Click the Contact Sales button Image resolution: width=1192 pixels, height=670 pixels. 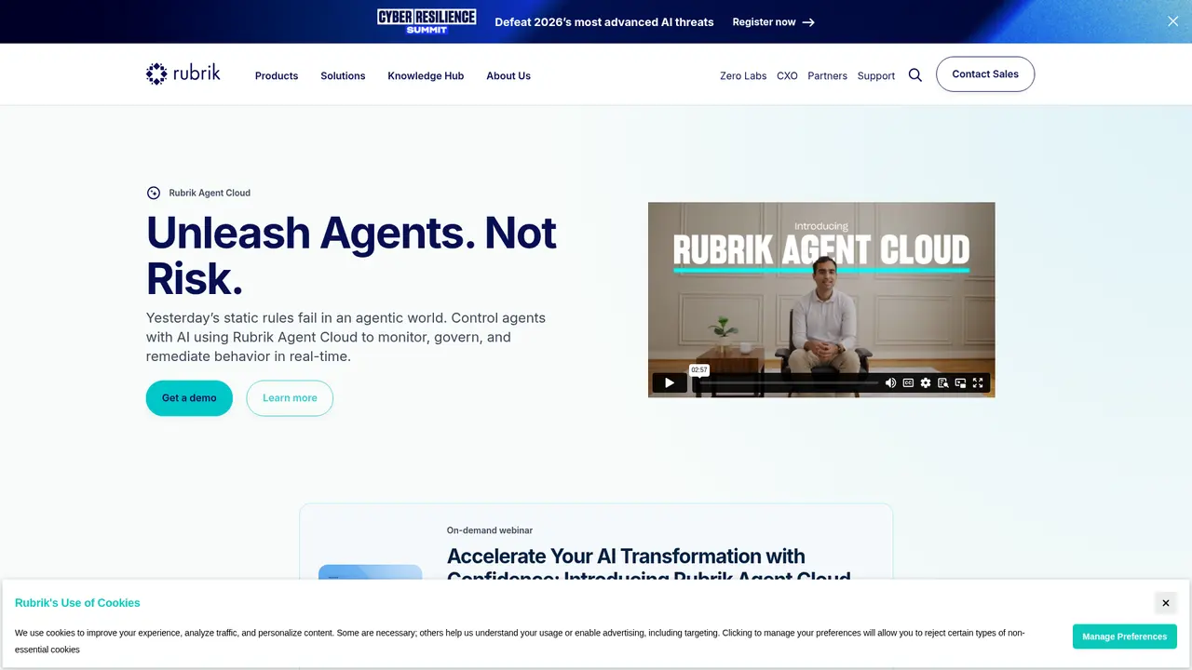tap(985, 74)
